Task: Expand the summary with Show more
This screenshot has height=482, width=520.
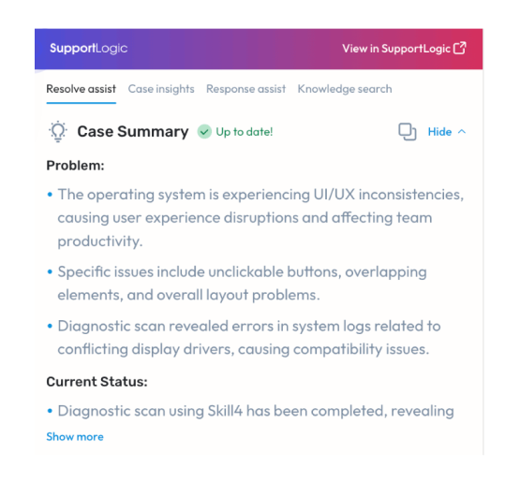Action: pyautogui.click(x=75, y=437)
